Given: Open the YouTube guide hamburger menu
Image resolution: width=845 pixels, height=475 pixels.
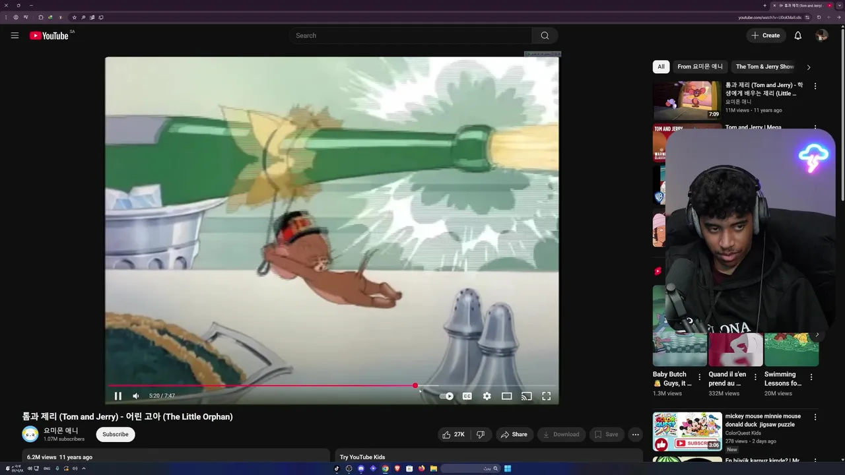Looking at the screenshot, I should pyautogui.click(x=15, y=36).
